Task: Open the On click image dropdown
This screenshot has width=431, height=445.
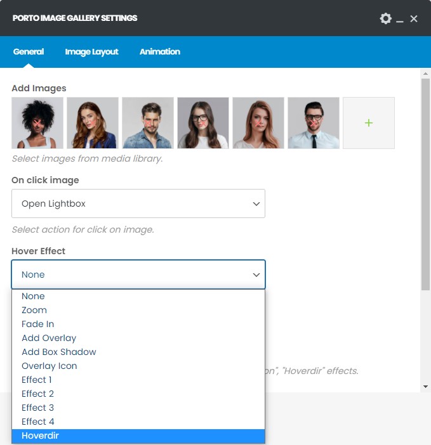Action: pos(138,203)
